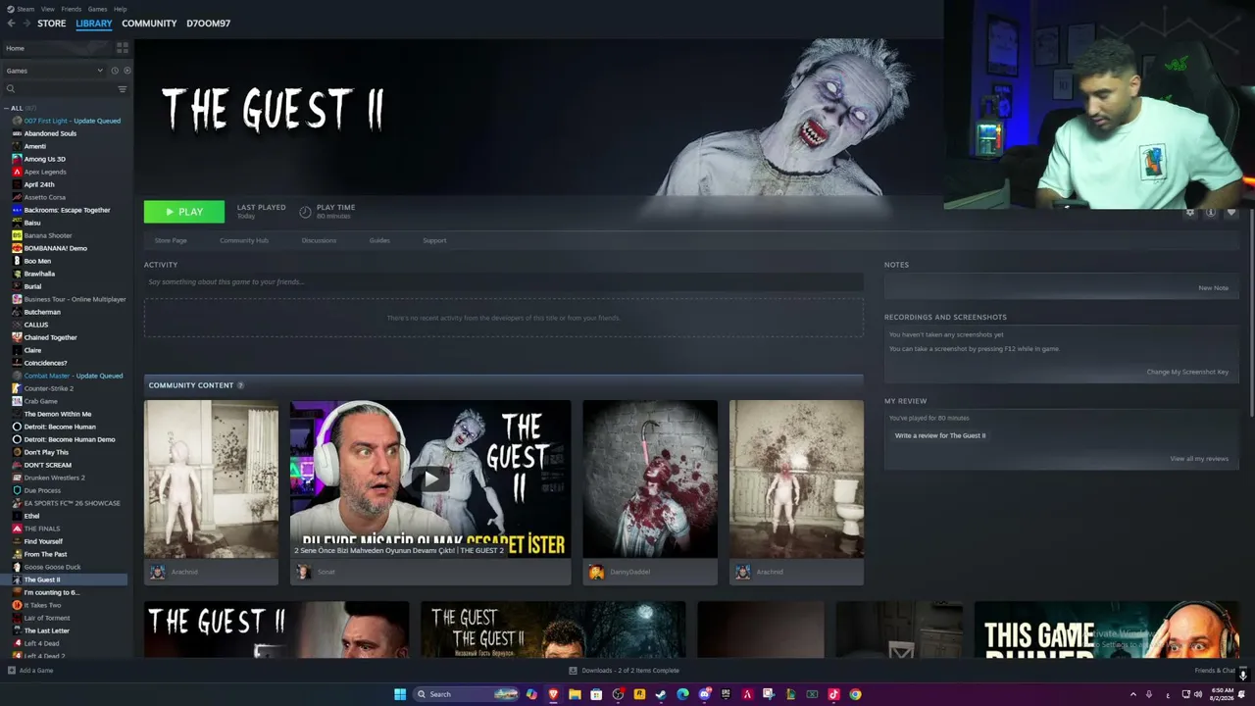Open the Steam menu
Viewport: 1255px width, 706px height.
pos(22,9)
